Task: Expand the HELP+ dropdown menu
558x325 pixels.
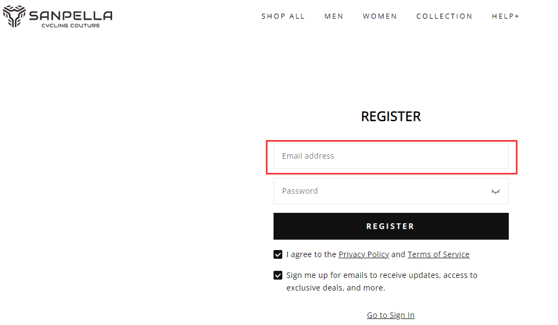Action: click(505, 16)
